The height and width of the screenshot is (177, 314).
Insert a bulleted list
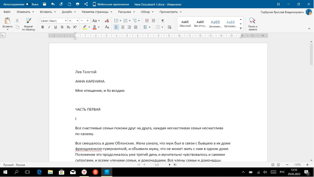click(116, 21)
